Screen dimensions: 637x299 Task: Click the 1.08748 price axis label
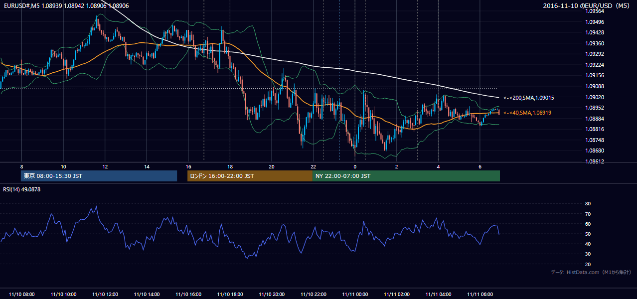click(594, 140)
